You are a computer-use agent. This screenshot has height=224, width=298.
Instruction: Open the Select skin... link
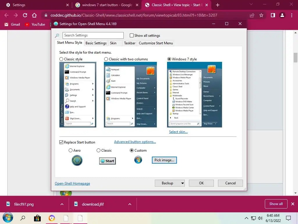pos(178,132)
